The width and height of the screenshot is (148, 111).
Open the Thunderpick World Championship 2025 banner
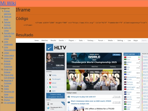(x=94, y=59)
